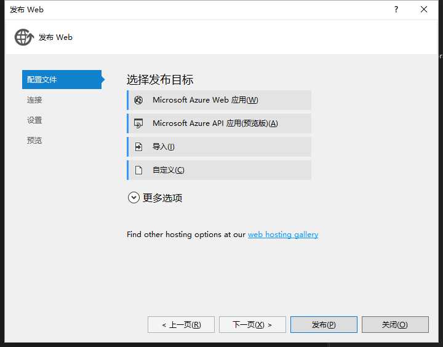Open help with the question mark
This screenshot has width=443, height=347.
coord(396,10)
